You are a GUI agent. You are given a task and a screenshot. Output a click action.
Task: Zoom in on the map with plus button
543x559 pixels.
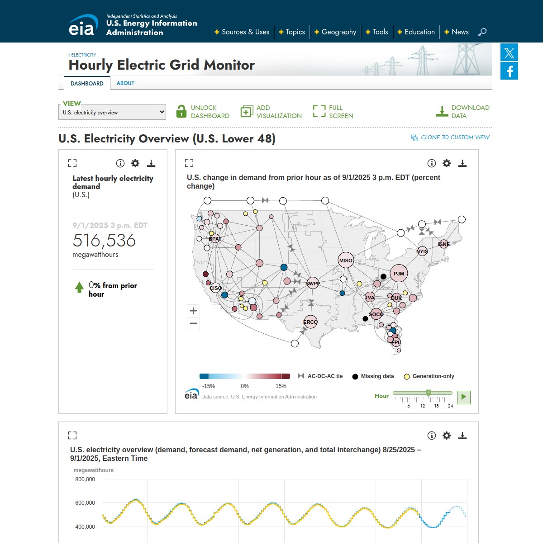(194, 311)
